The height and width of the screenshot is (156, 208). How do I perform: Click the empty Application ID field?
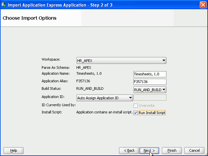point(150,98)
